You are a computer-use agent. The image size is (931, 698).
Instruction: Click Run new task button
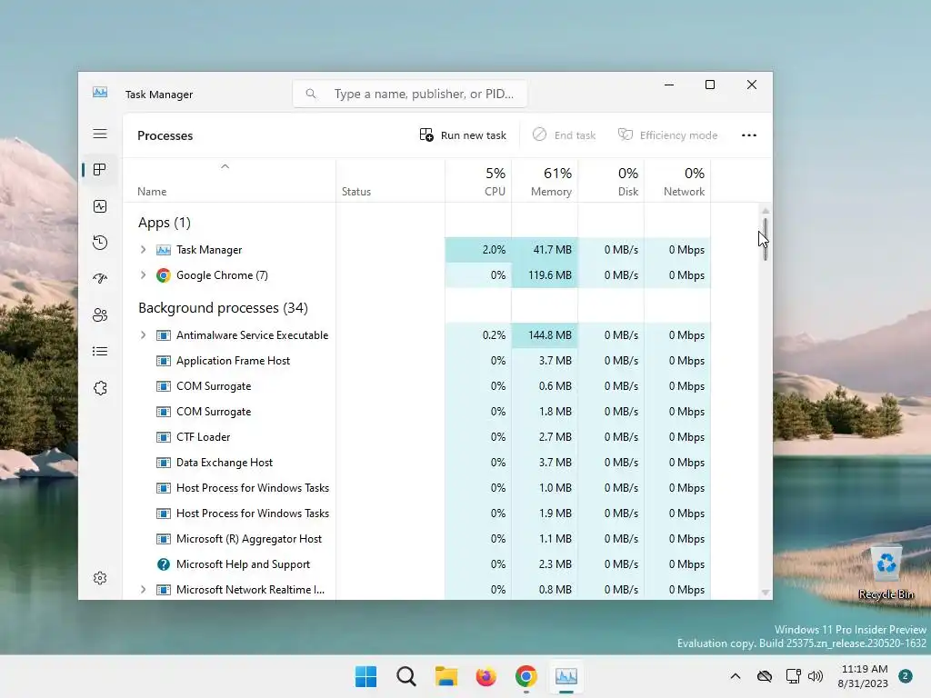[x=463, y=135]
